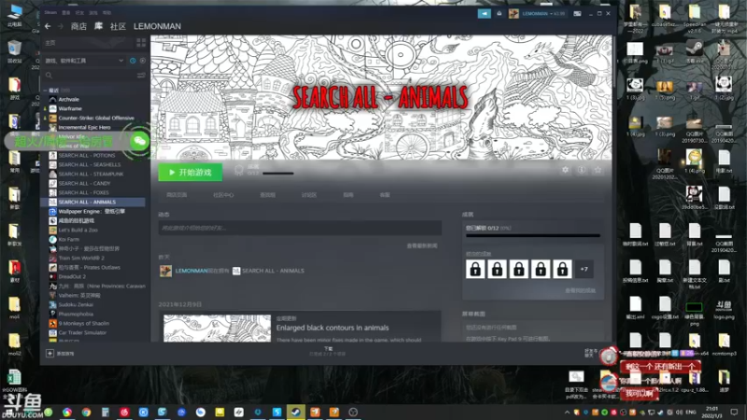
Task: Click the first locked achievement icon
Action: 475,269
